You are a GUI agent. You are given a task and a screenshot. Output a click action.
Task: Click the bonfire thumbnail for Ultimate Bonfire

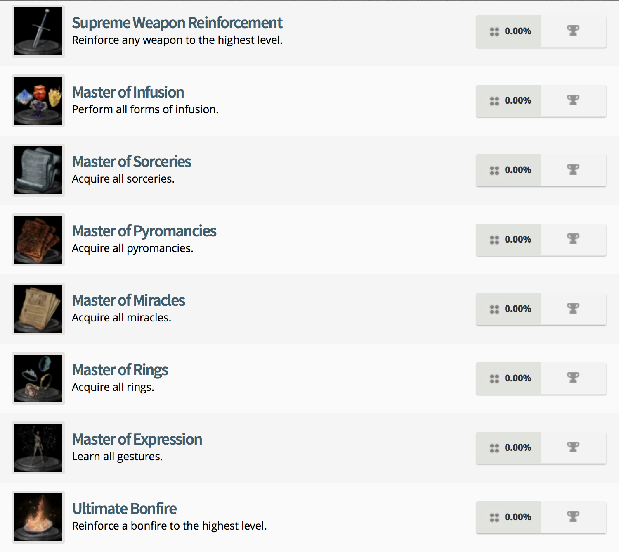coord(38,517)
